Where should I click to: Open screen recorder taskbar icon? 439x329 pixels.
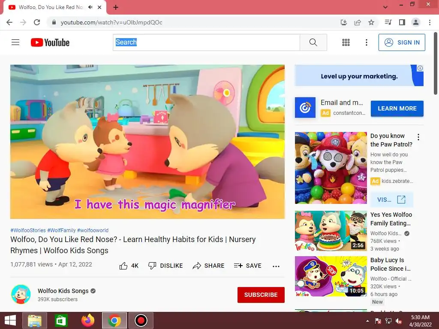[141, 320]
